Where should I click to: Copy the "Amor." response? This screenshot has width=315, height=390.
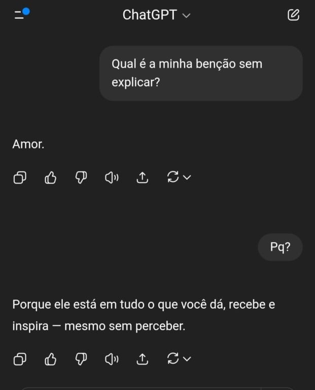click(x=20, y=178)
